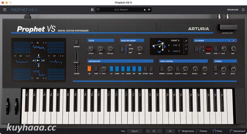Click the Brightness macro knob
The image size is (247, 134).
[180, 131]
